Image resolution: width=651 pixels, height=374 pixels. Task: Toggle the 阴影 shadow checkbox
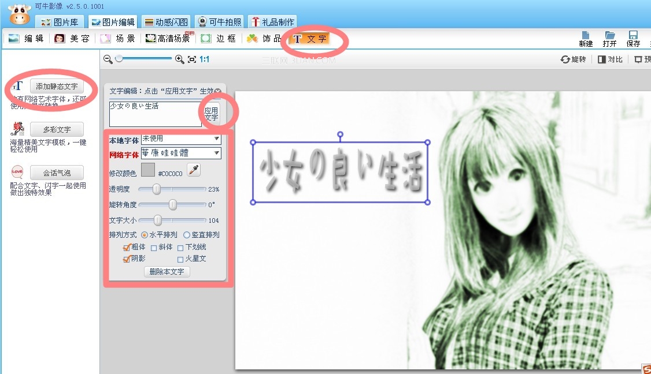pos(127,260)
